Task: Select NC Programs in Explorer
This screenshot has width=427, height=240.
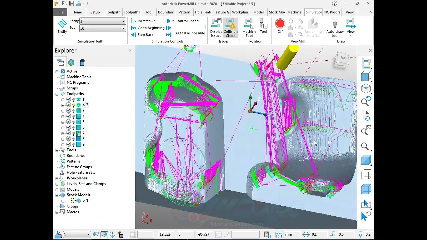Action: point(78,83)
